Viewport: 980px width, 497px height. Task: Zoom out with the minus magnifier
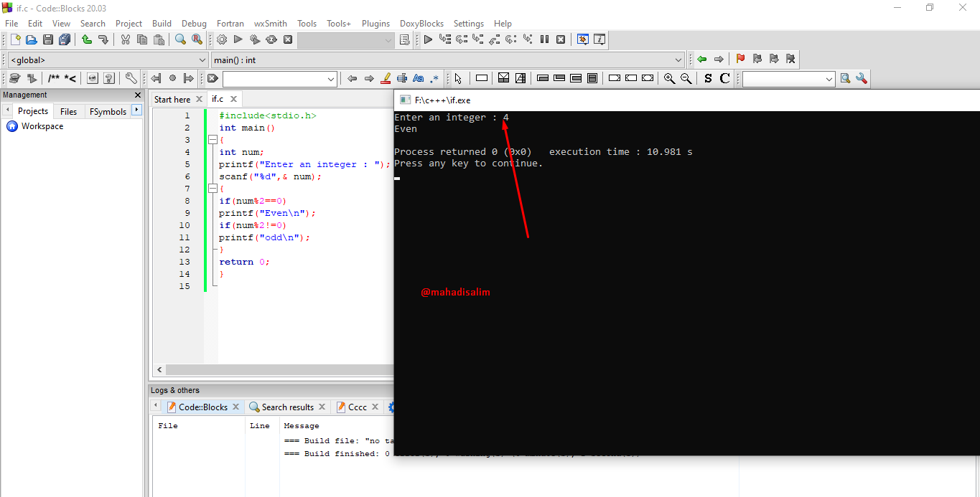click(x=686, y=79)
